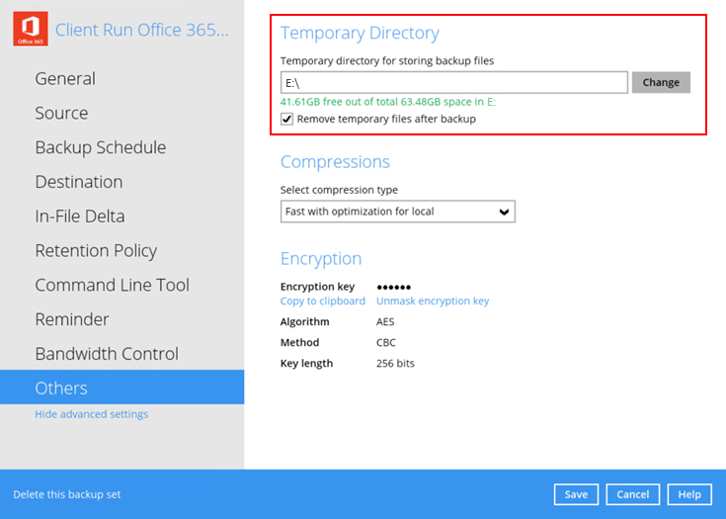
Task: Click Unmask encryption key link
Action: tap(432, 302)
